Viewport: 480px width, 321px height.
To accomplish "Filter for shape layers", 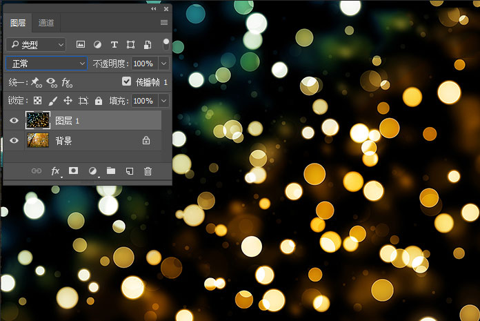I will click(x=131, y=44).
